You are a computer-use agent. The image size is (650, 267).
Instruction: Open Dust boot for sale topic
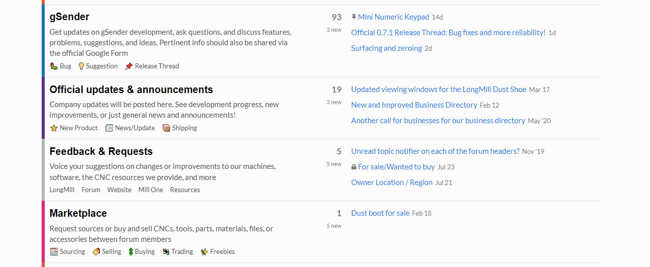click(x=380, y=213)
